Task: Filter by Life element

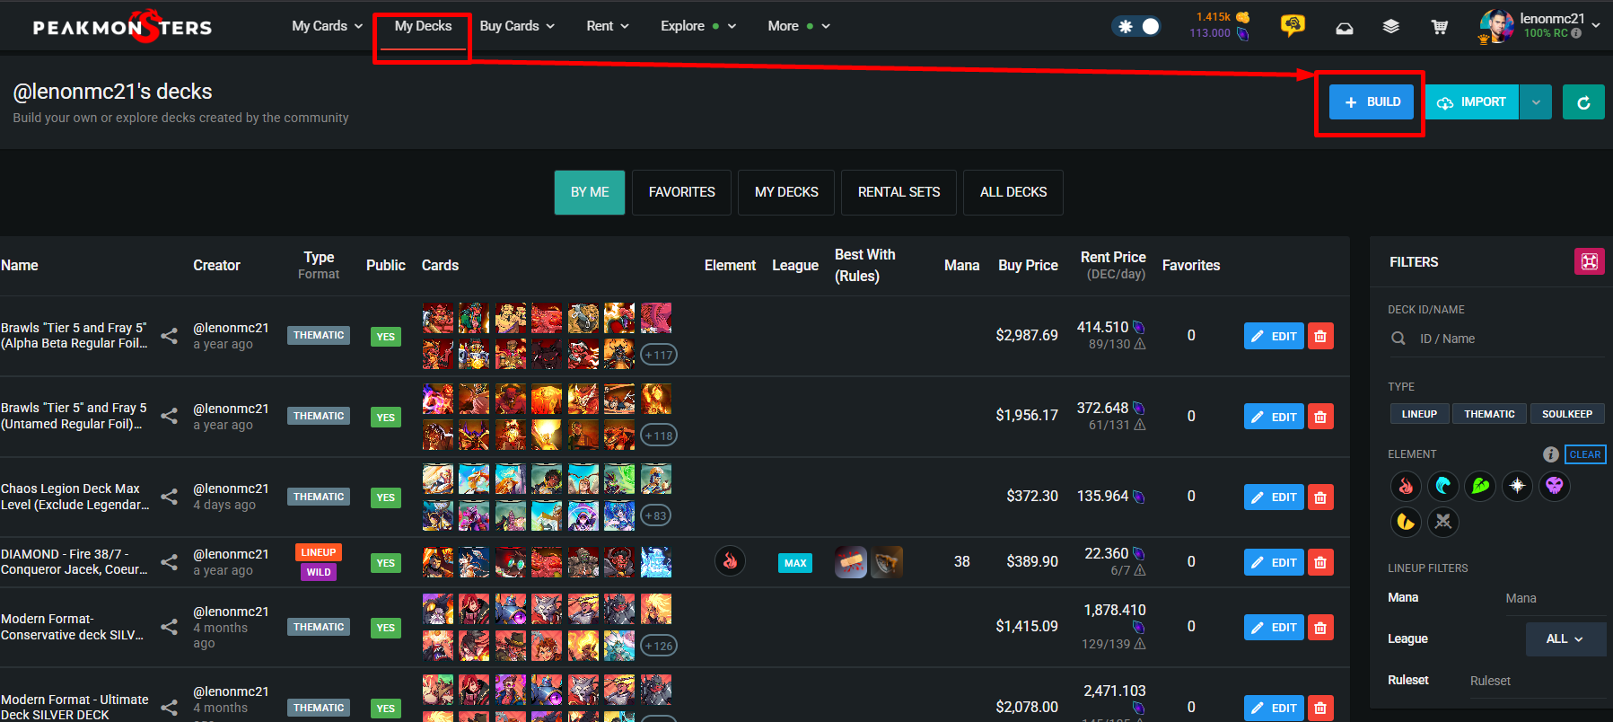Action: tap(1517, 486)
